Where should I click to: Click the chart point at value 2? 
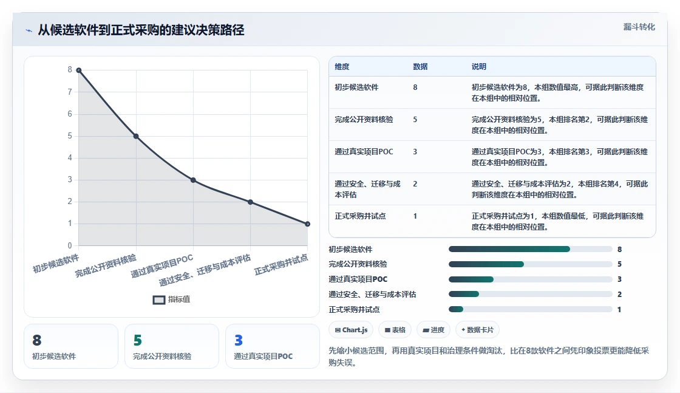pos(250,202)
